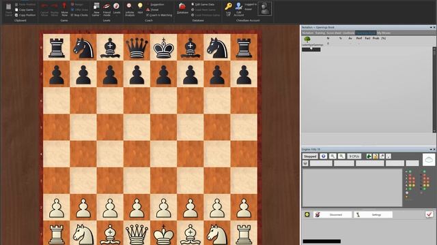Start Infinite Analysis
Viewport: 437px width, 245px height.
click(x=130, y=9)
